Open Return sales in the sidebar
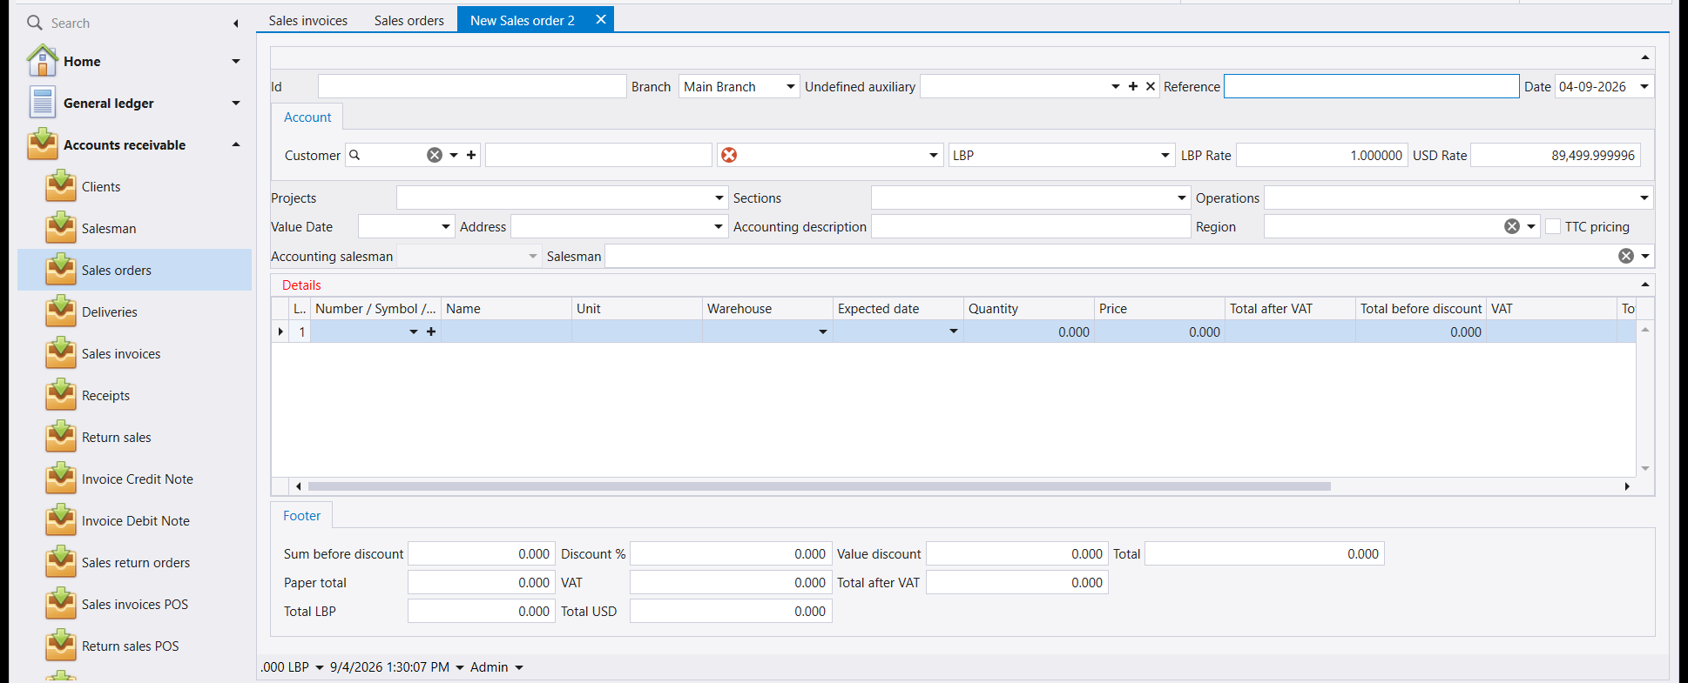 117,437
